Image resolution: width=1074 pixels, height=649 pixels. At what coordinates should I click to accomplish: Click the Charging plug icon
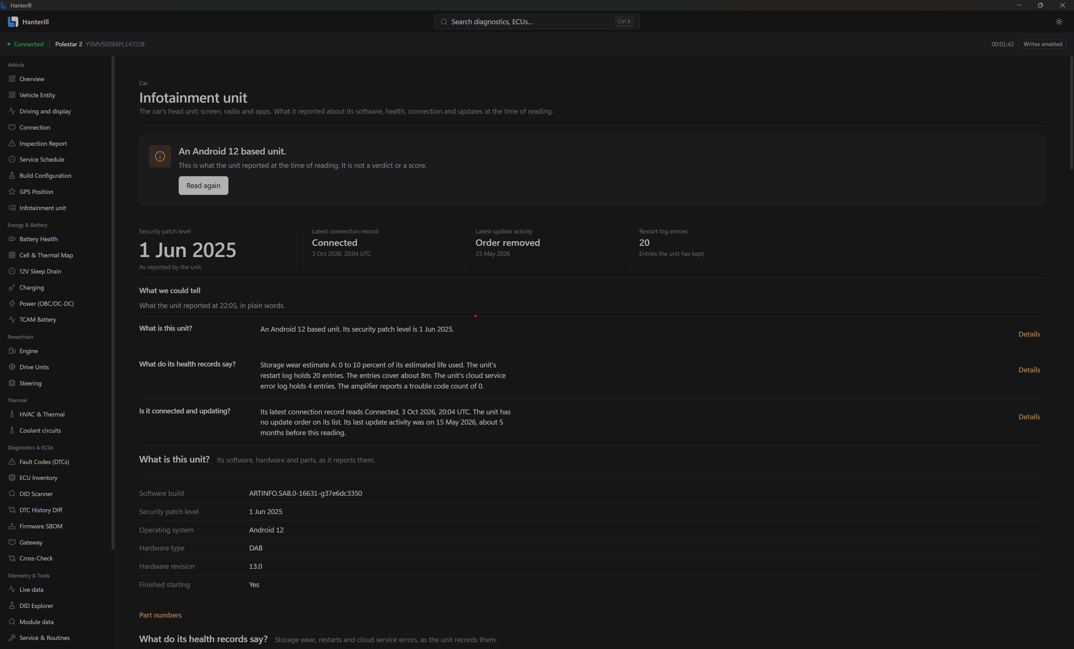pyautogui.click(x=12, y=287)
